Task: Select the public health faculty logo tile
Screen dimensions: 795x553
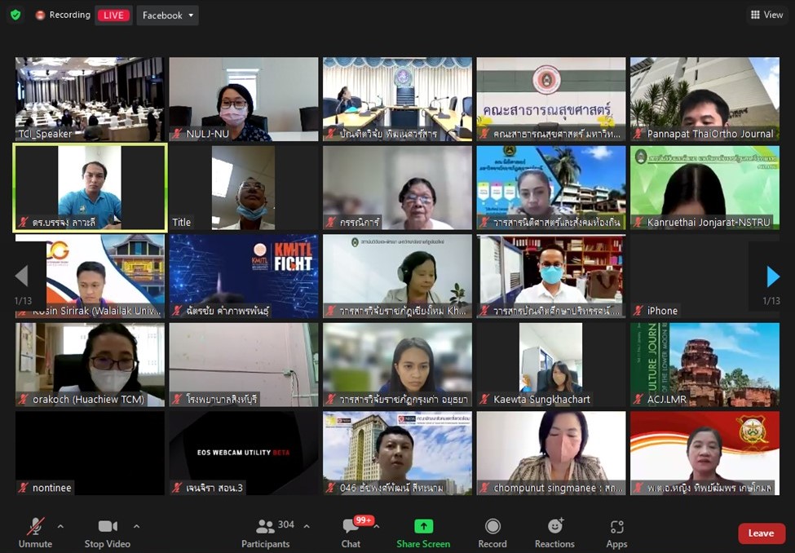Action: click(x=551, y=99)
